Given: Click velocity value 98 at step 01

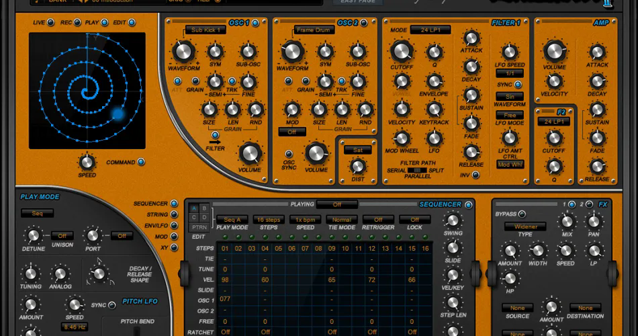Looking at the screenshot, I should click(x=225, y=280).
